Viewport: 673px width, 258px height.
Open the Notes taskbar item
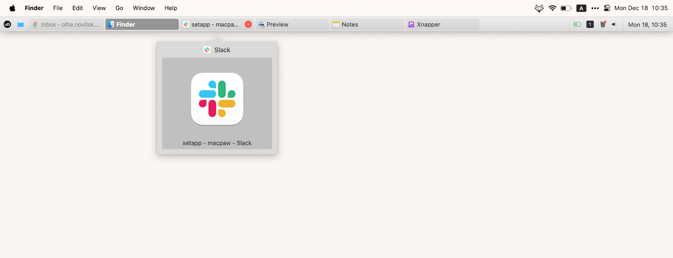[x=367, y=24]
